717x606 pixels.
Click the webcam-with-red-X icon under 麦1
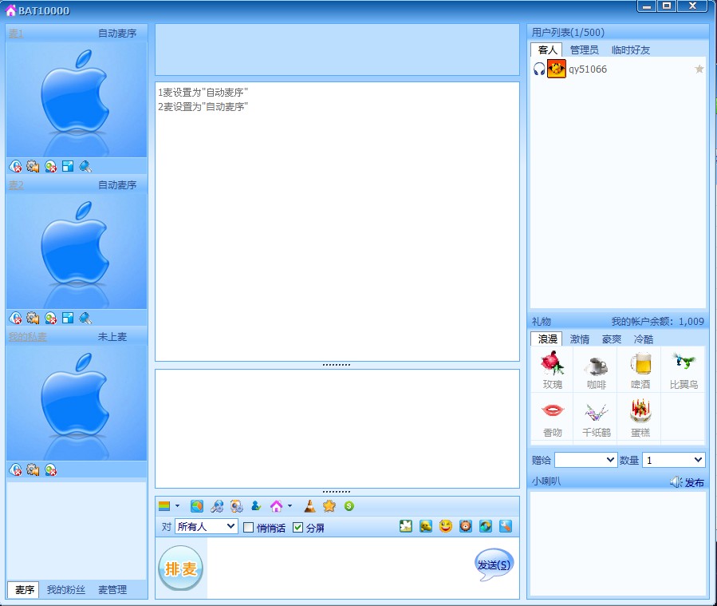(x=50, y=166)
